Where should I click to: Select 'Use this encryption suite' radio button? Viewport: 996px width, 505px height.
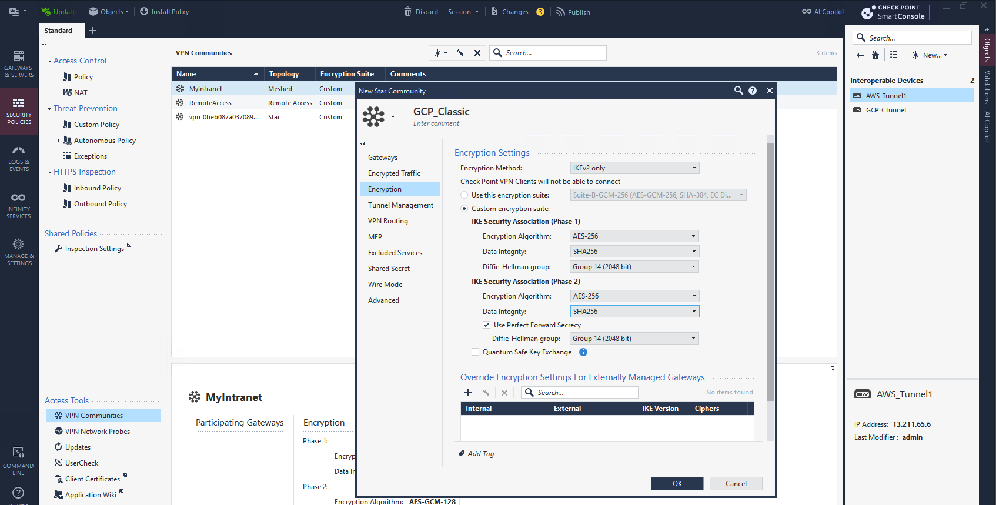464,195
